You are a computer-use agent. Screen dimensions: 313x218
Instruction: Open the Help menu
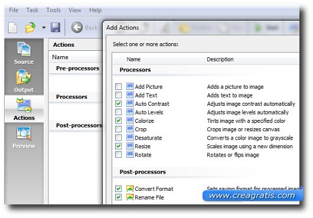point(96,10)
